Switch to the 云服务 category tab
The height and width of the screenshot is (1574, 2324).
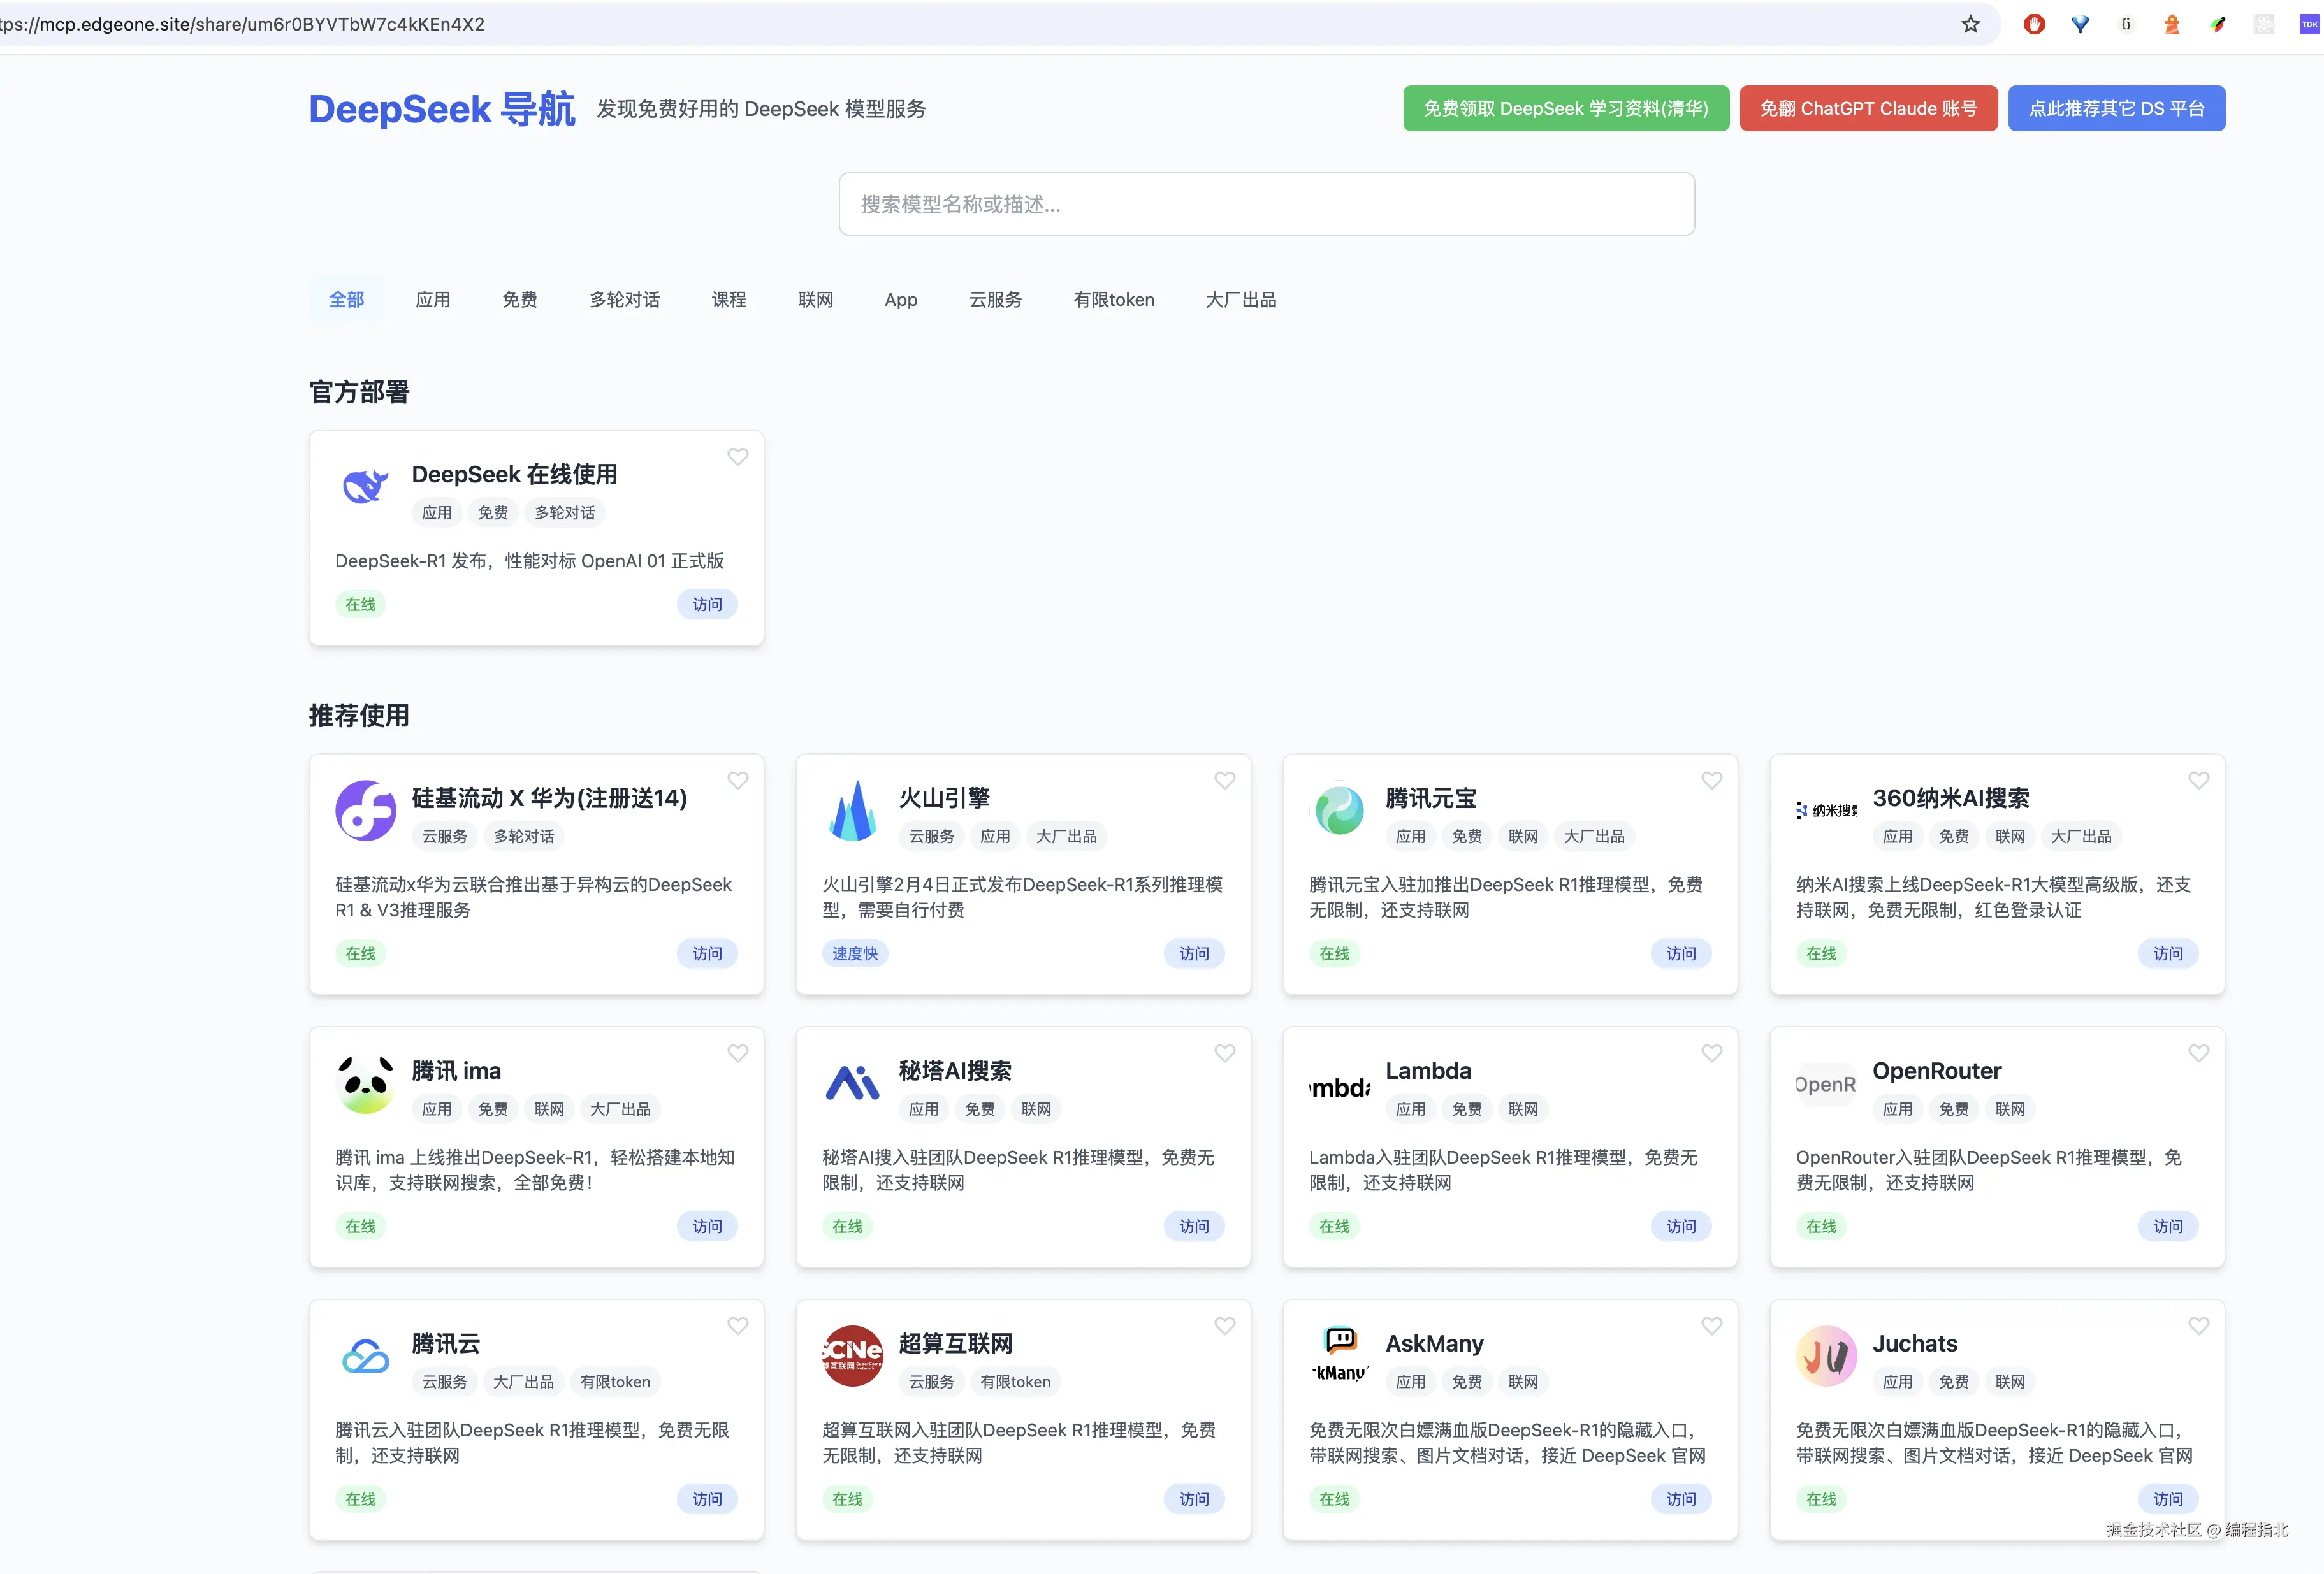pos(995,300)
